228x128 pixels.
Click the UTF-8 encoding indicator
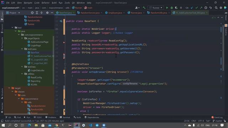click(201, 121)
